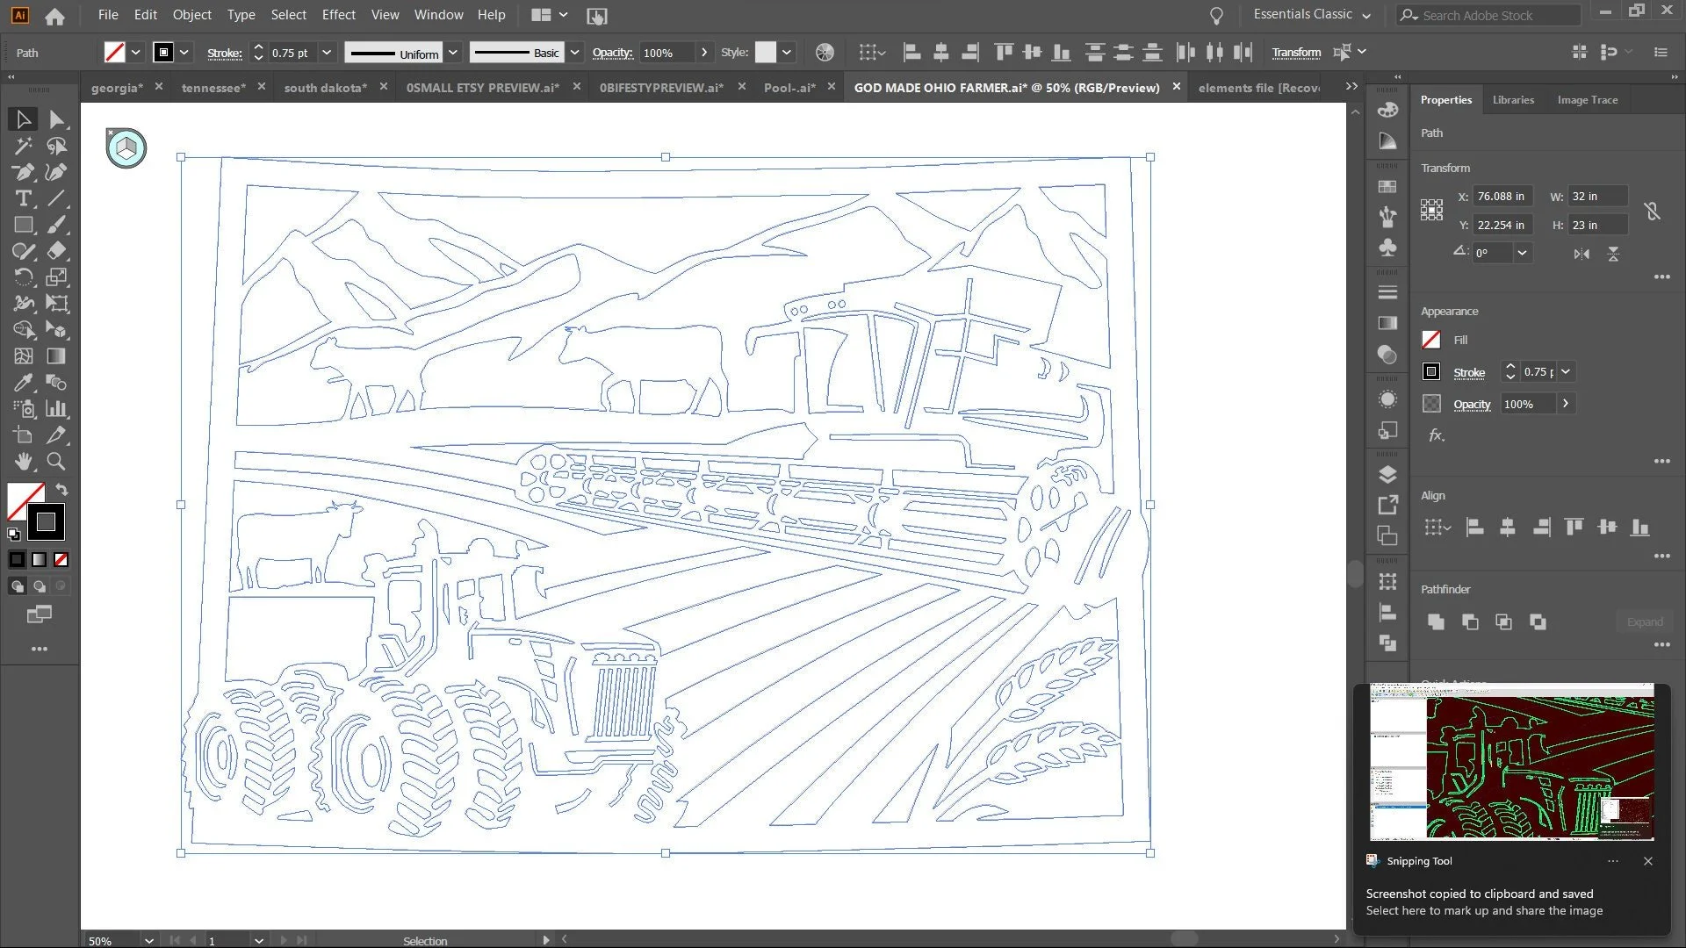Set the fill mode to None
The image size is (1686, 948).
coord(61,559)
